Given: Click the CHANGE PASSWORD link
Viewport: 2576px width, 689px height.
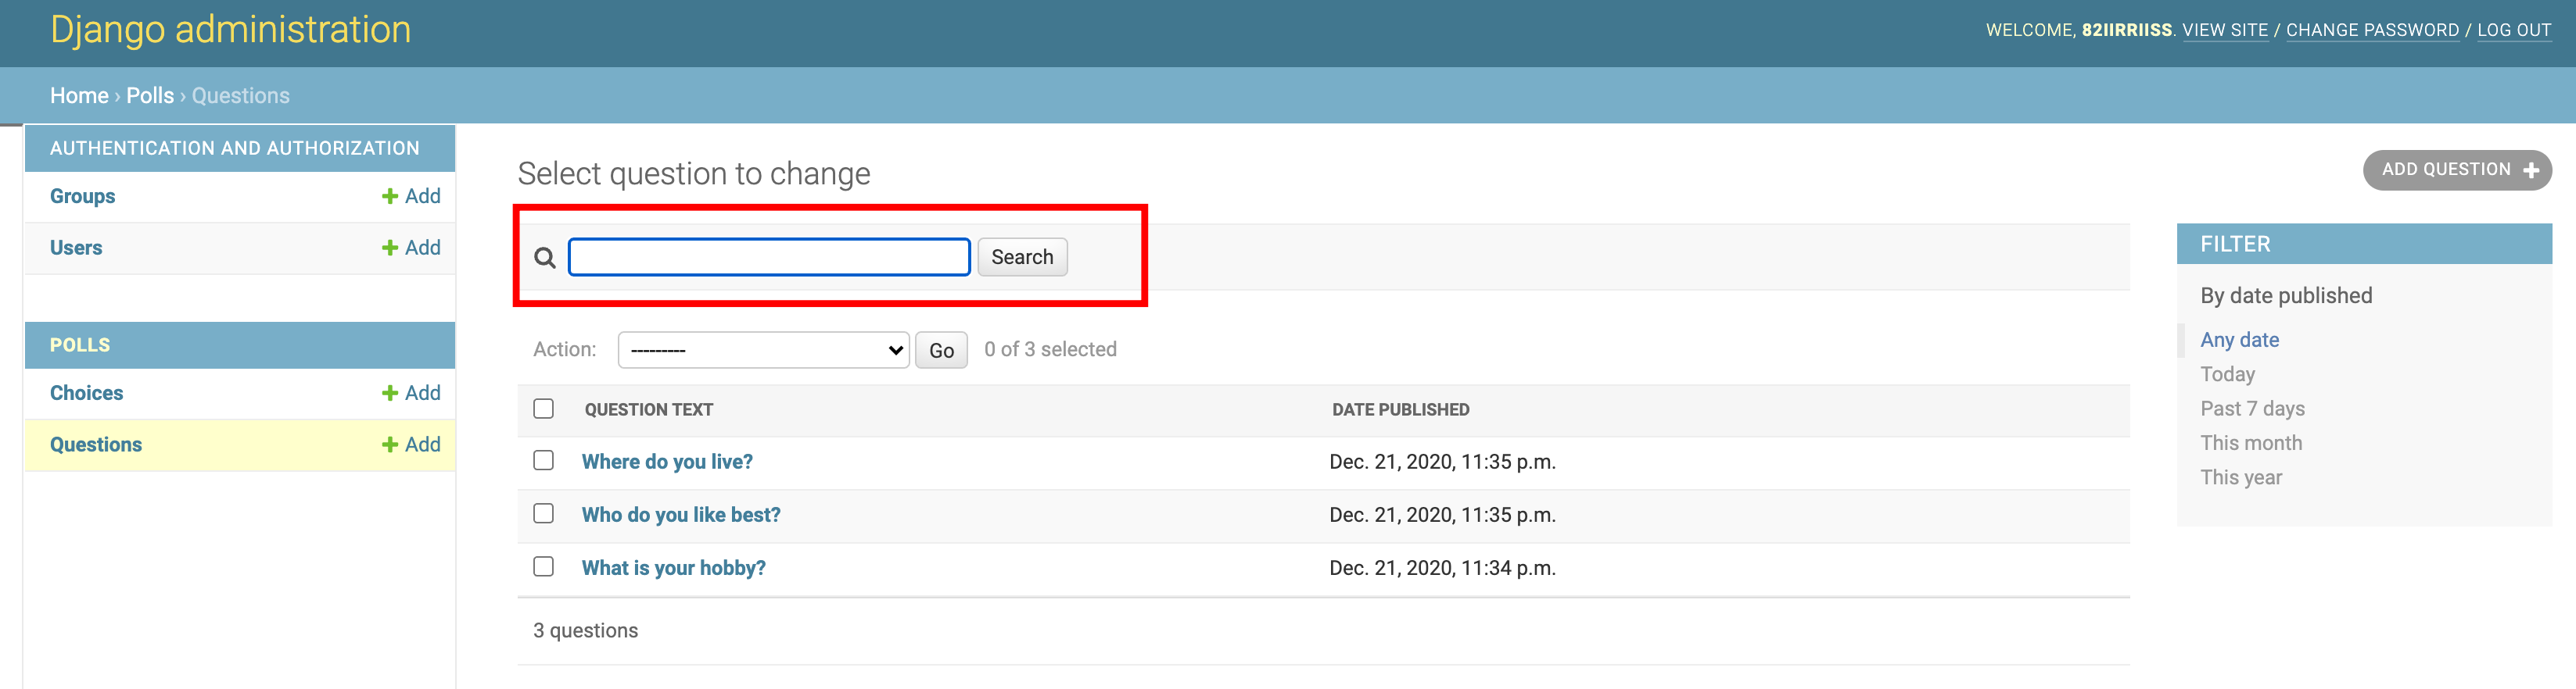Looking at the screenshot, I should coord(2372,30).
